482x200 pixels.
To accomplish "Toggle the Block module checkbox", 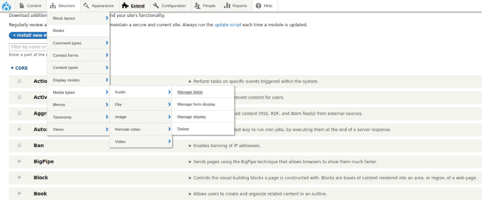I will 20,177.
